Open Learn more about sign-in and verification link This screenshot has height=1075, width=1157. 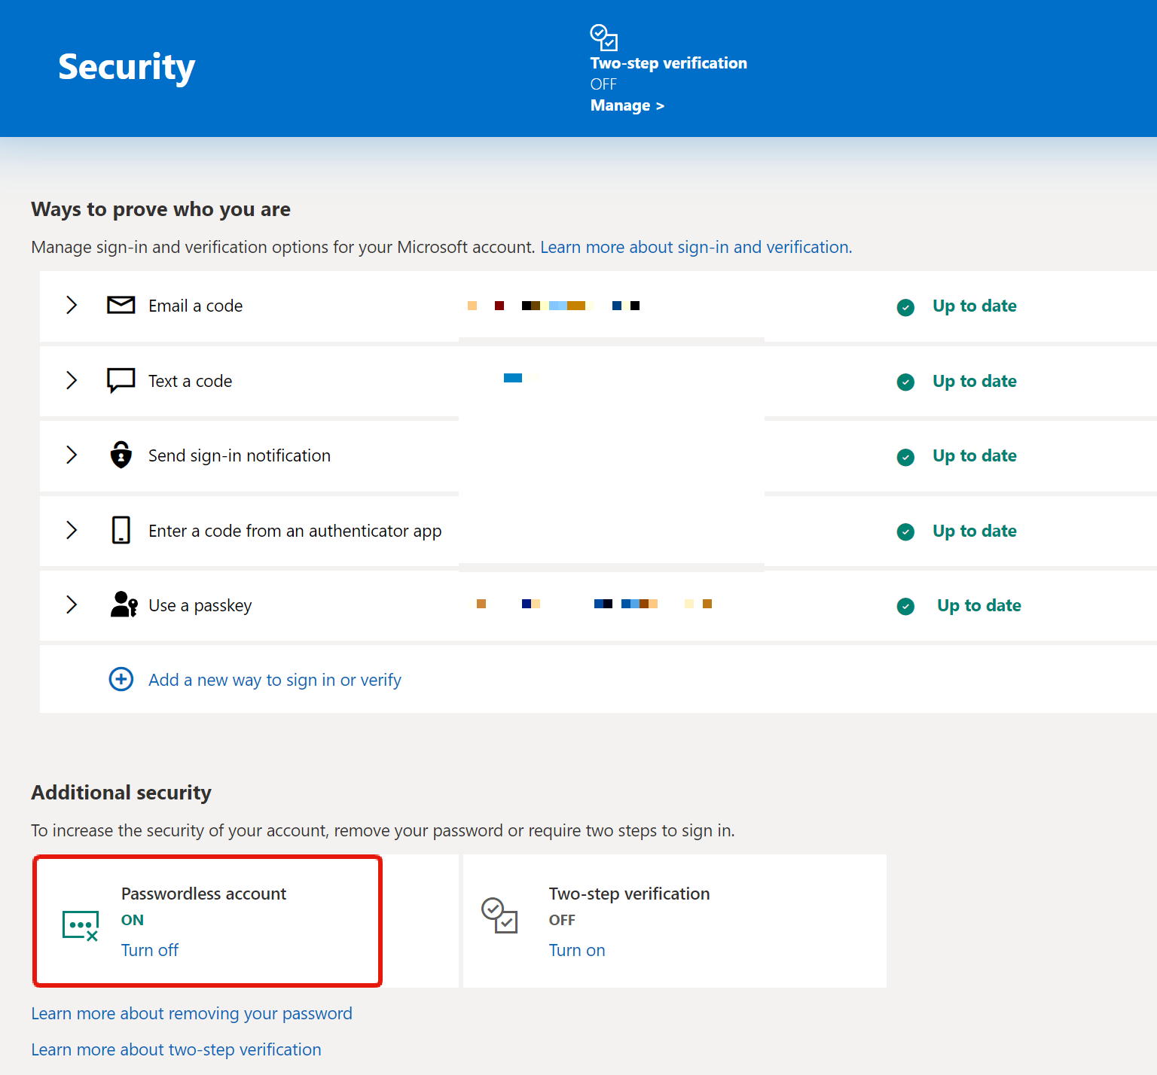696,247
